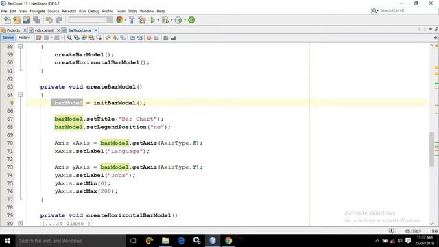Screen dimensions: 439x247
Task: Click the editor vertical scrollbar thumb
Action: [431, 149]
